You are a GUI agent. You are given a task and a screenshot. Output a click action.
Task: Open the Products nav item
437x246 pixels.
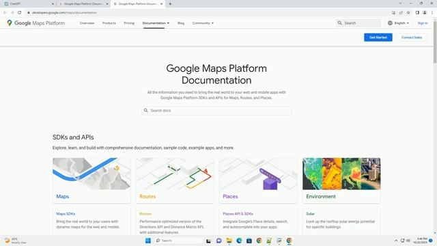point(109,23)
